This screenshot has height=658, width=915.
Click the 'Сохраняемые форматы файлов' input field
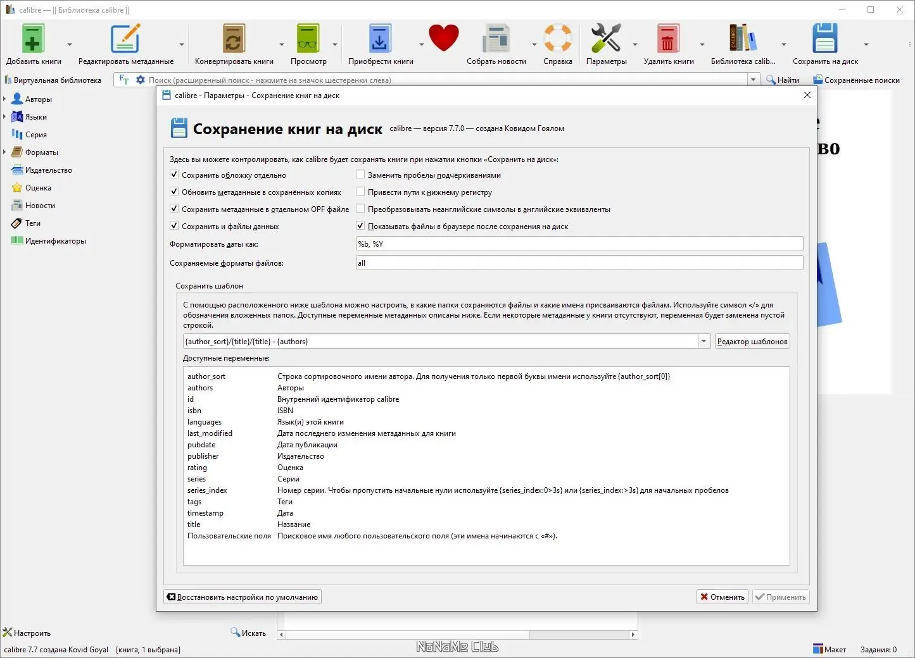579,263
